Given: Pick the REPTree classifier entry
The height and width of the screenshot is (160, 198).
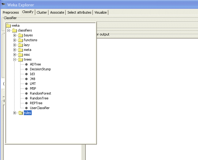Looking at the screenshot, I should pyautogui.click(x=36, y=103).
